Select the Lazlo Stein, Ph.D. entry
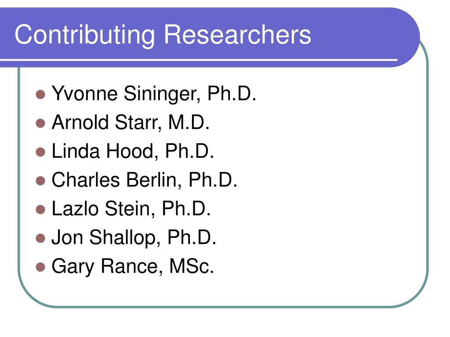The width and height of the screenshot is (450, 337). [x=131, y=208]
